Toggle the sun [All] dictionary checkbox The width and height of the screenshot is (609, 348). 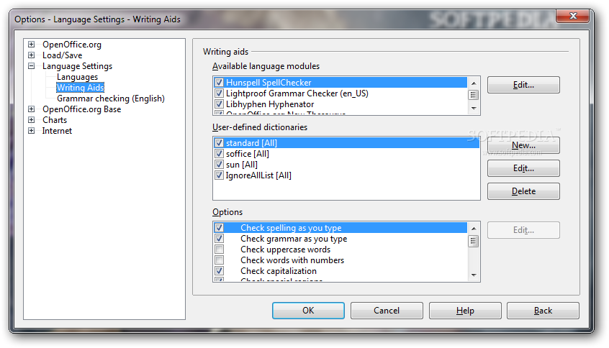pyautogui.click(x=219, y=165)
